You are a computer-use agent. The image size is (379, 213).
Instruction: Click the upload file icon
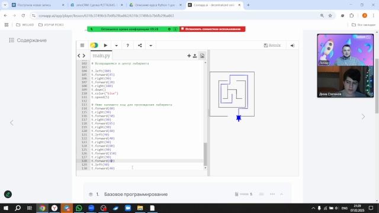(x=195, y=56)
